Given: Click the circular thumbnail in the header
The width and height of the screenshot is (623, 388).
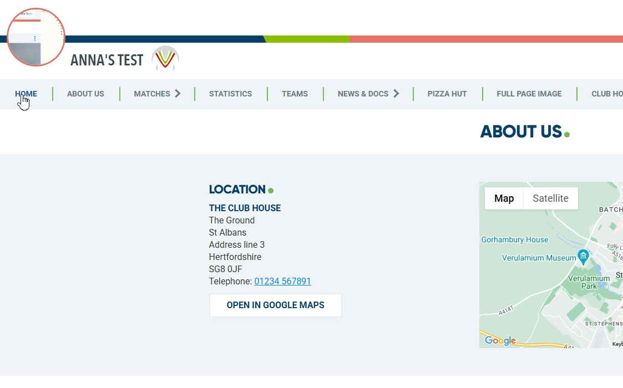Looking at the screenshot, I should point(36,38).
